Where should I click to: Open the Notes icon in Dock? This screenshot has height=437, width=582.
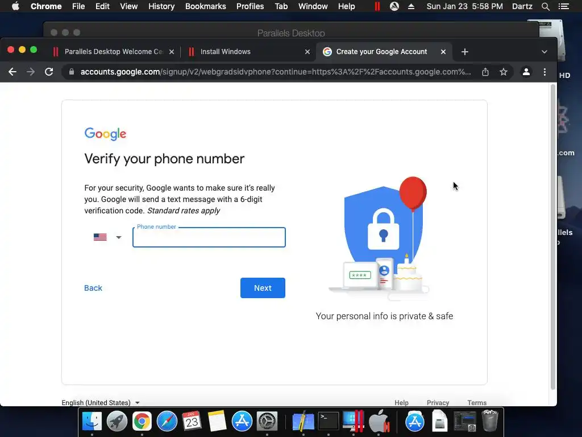(217, 422)
